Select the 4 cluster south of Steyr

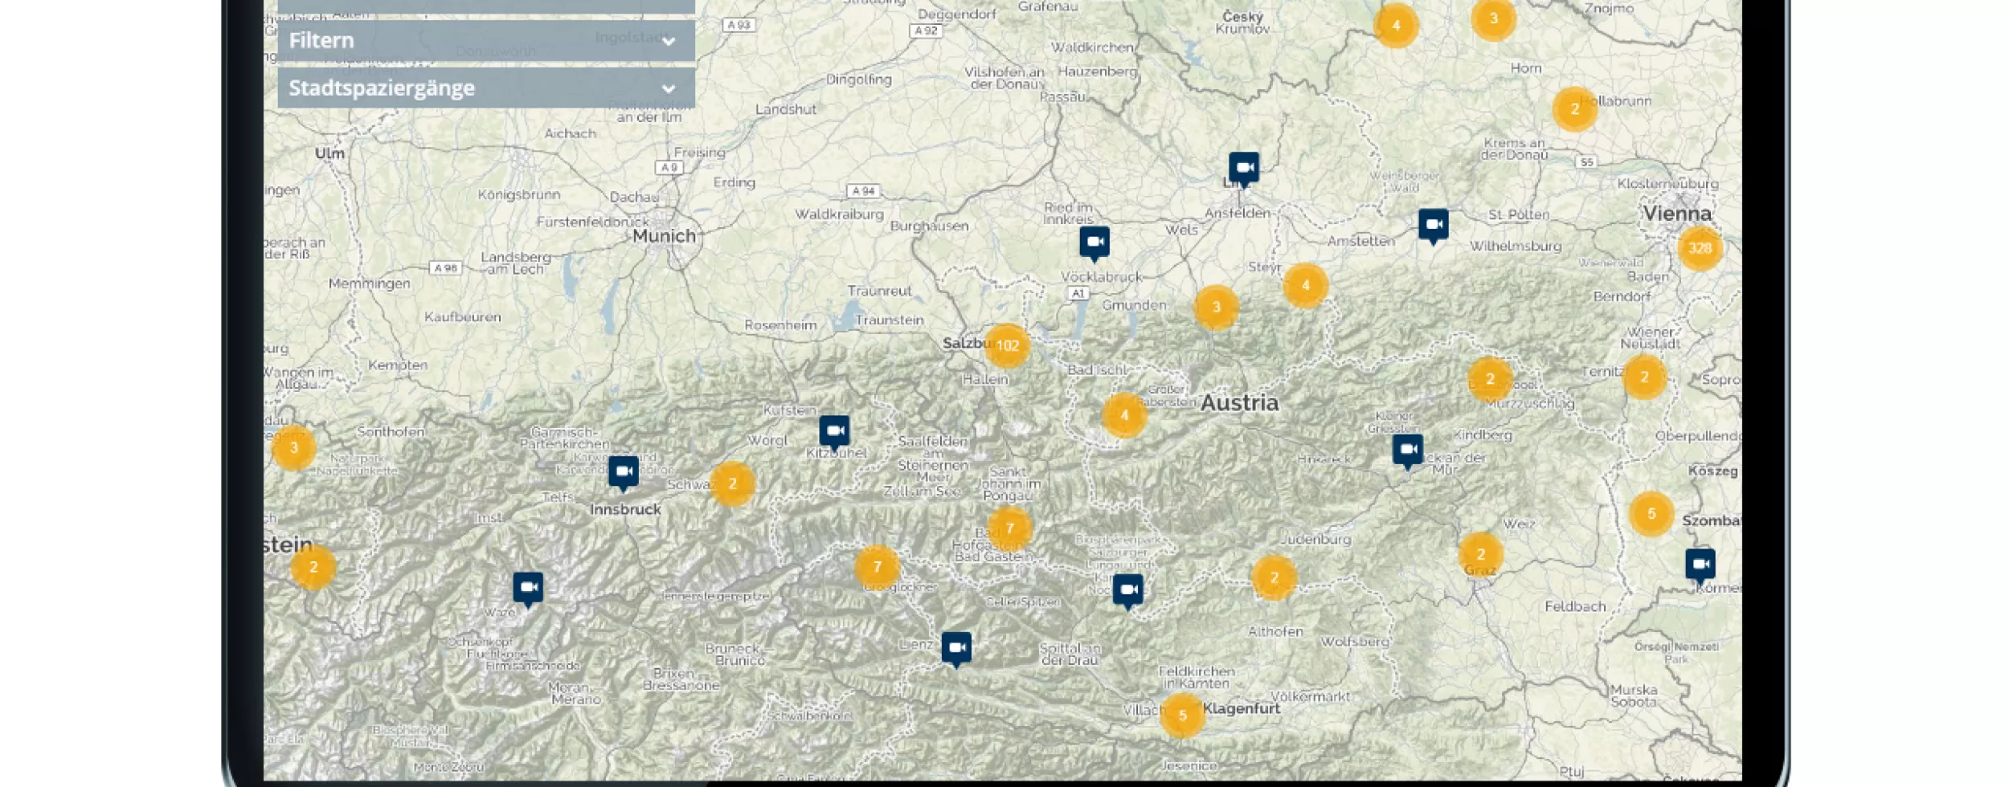1307,284
